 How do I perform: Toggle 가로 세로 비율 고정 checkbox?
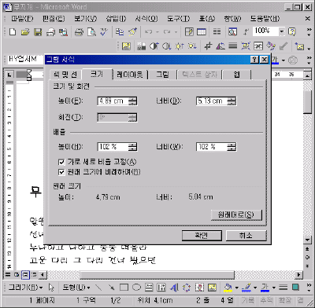61,162
